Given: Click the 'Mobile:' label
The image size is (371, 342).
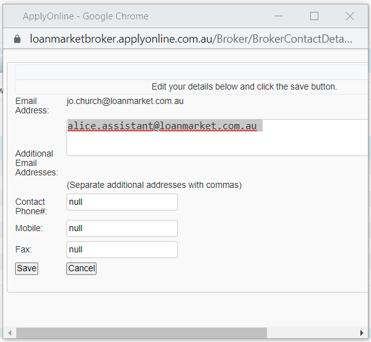Looking at the screenshot, I should pyautogui.click(x=29, y=228).
